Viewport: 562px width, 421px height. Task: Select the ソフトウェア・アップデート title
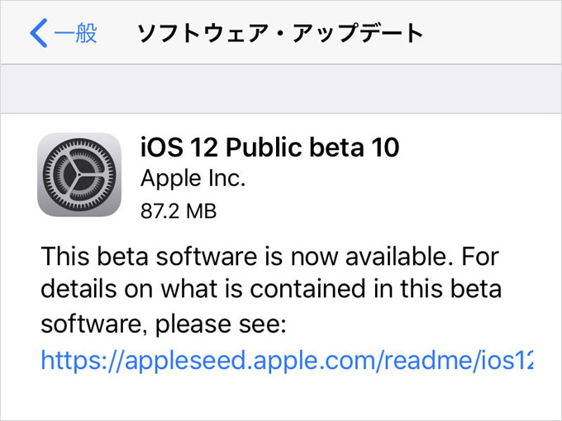(x=280, y=33)
